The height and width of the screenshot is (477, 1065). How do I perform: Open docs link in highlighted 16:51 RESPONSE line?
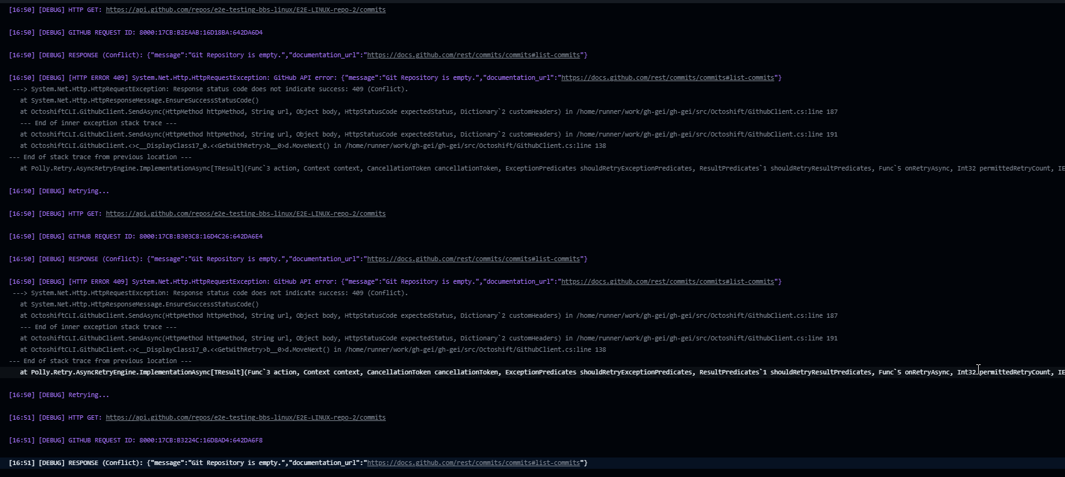[x=473, y=463]
